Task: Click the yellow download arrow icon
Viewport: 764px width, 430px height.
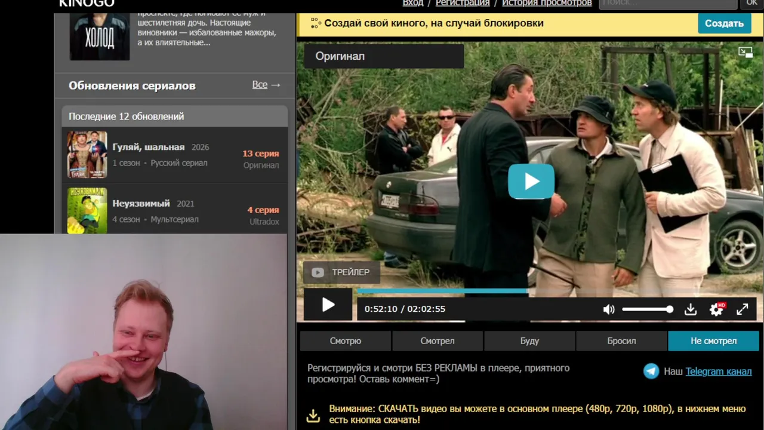Action: pos(313,415)
